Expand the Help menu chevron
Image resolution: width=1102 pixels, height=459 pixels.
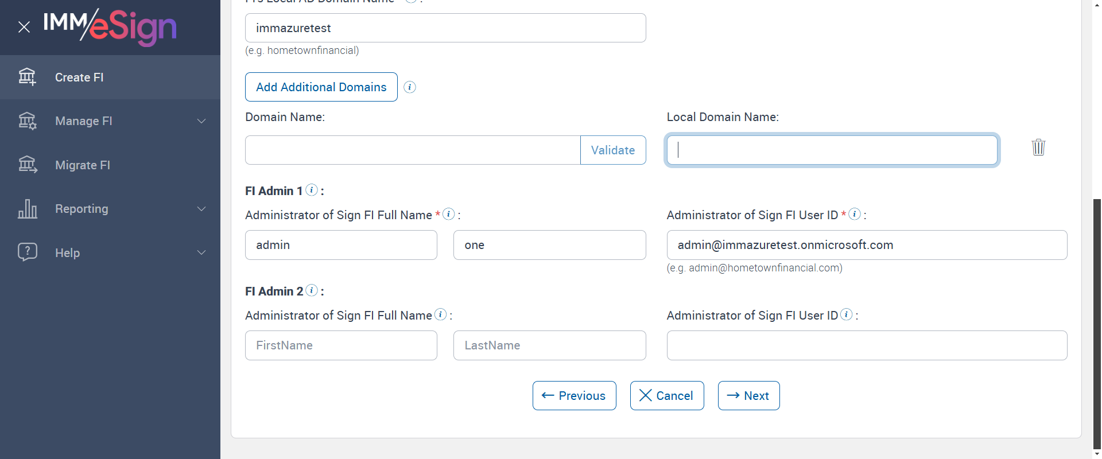click(x=201, y=252)
